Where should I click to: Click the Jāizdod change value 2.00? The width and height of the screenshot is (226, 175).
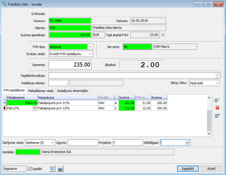coord(142,65)
